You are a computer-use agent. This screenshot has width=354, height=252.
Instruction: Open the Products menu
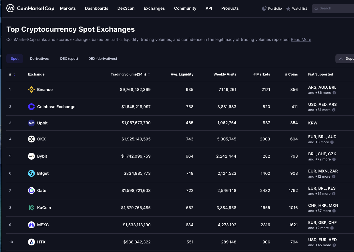pyautogui.click(x=230, y=8)
